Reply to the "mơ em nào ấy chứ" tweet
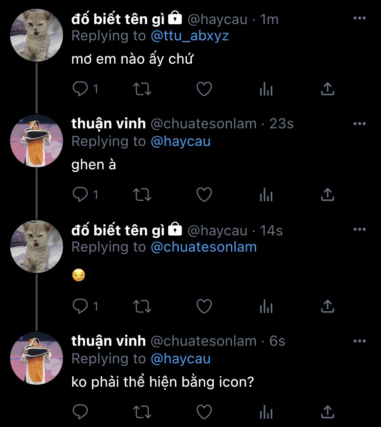The image size is (381, 427). coord(80,89)
